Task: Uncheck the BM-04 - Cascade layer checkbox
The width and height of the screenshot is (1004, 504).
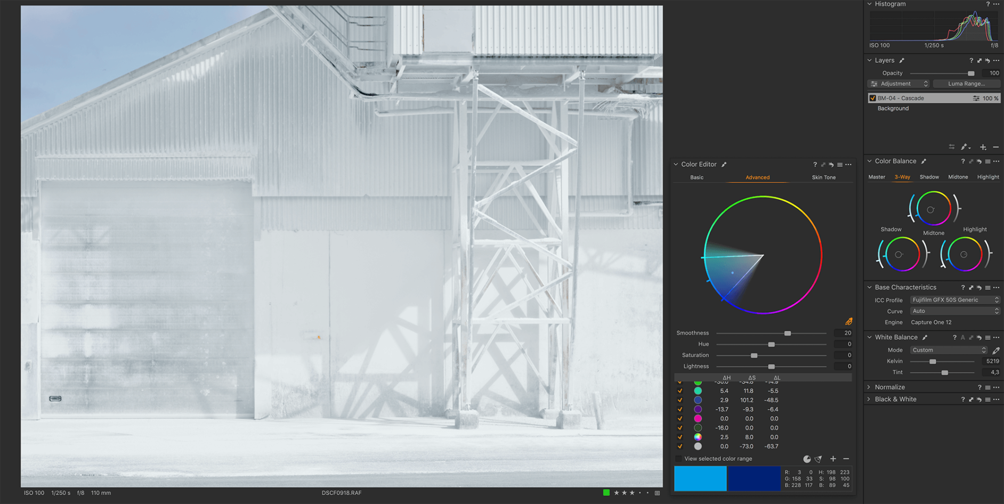Action: click(872, 98)
